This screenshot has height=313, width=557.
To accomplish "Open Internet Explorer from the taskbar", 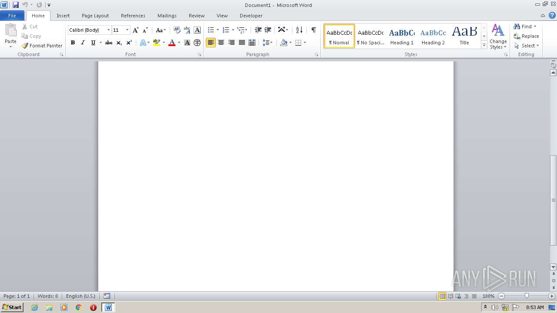I will click(x=34, y=307).
